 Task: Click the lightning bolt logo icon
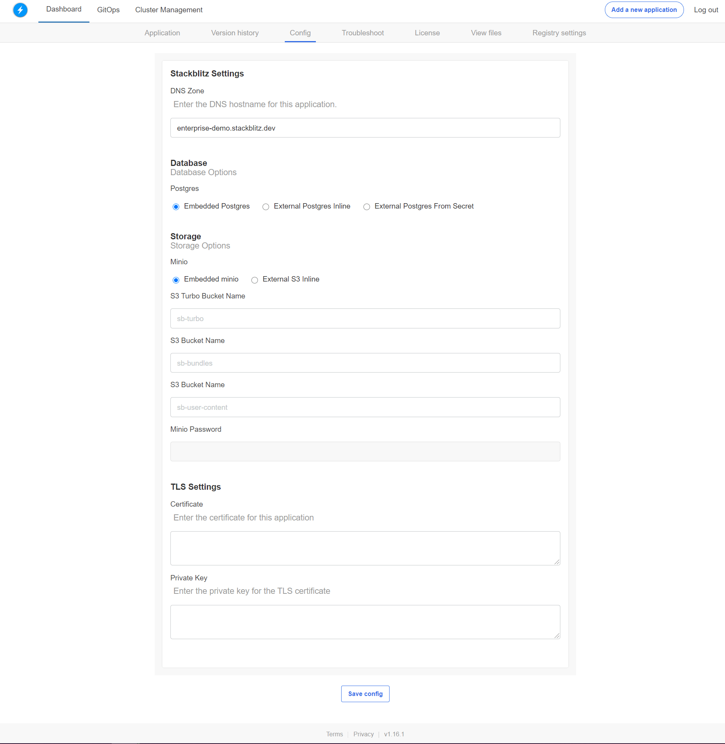(x=20, y=10)
